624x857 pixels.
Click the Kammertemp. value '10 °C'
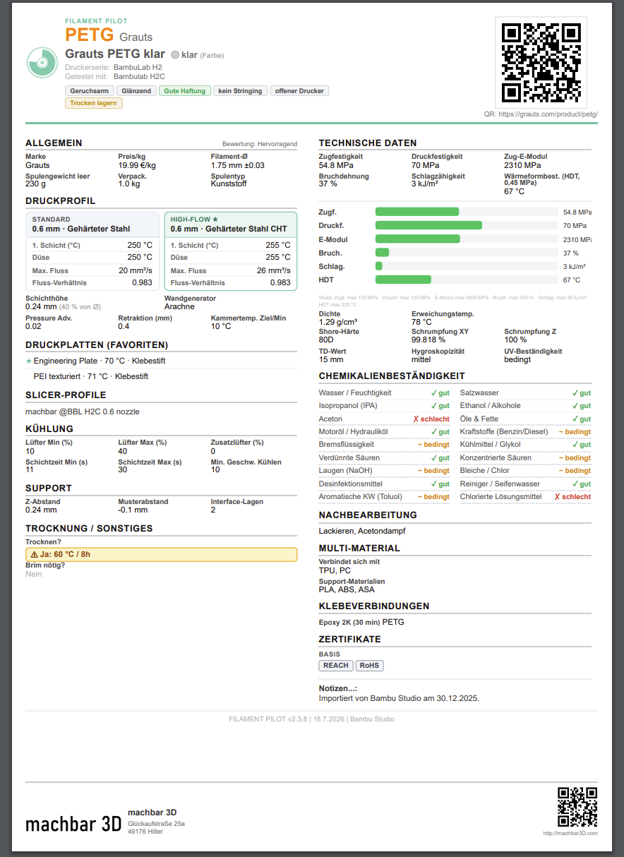click(221, 326)
